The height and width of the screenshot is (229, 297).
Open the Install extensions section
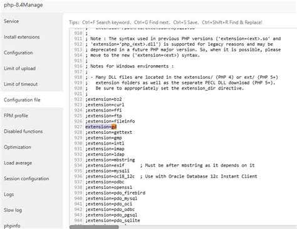click(22, 37)
